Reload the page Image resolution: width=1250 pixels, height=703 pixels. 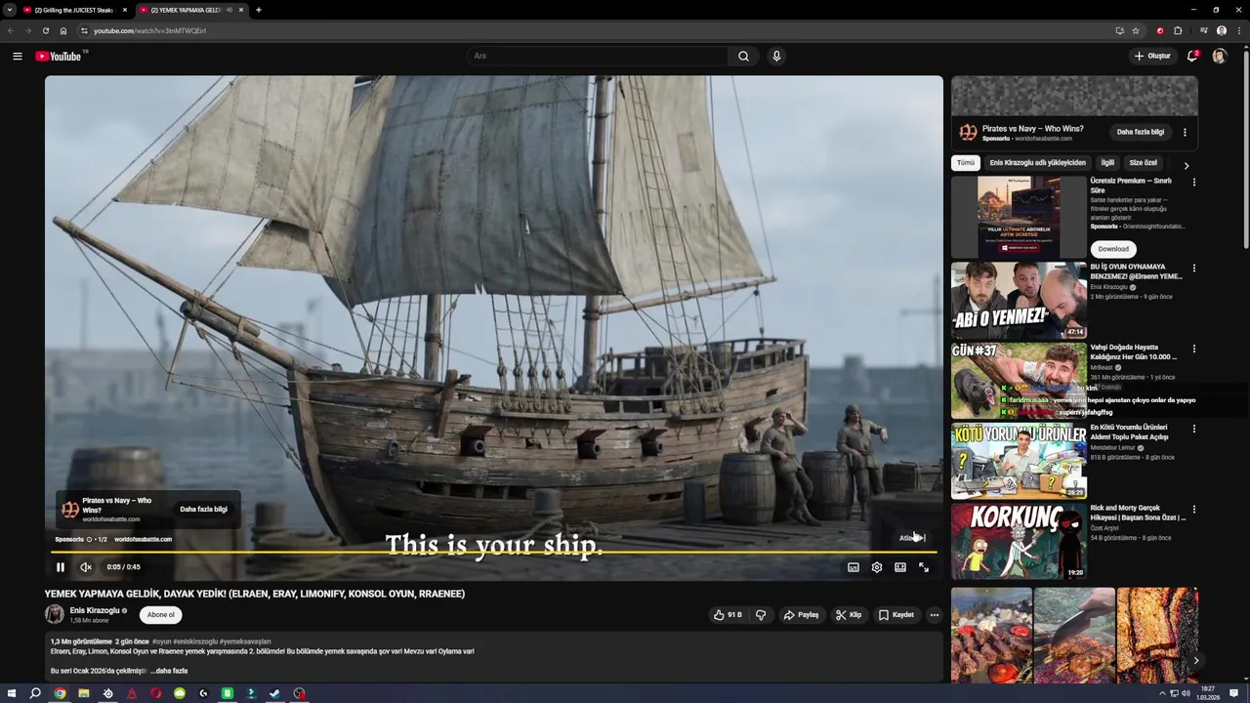coord(45,30)
